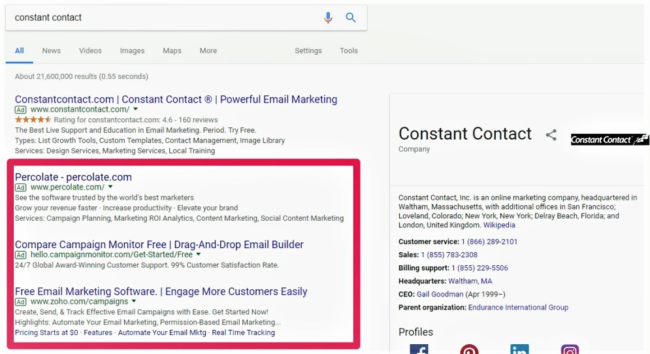Open the search Settings menu
650x354 pixels.
pyautogui.click(x=308, y=50)
